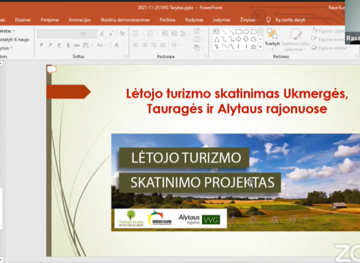Align paragraph text left

coord(136,45)
